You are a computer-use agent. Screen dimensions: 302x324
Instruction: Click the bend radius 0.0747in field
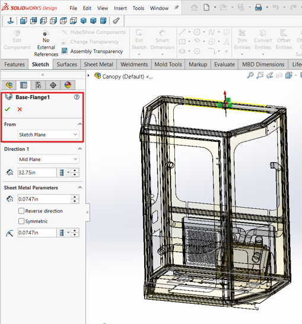(37, 233)
